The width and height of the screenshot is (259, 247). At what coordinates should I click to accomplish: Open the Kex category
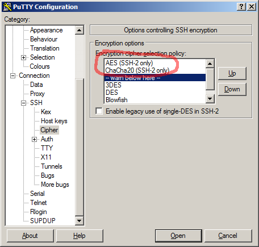point(46,112)
